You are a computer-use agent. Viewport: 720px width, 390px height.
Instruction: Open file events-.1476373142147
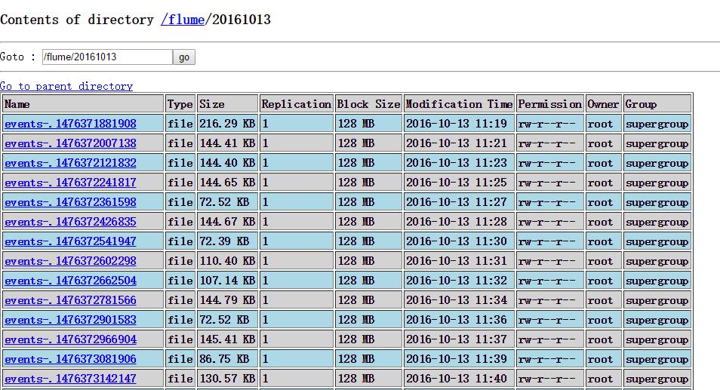coord(70,379)
